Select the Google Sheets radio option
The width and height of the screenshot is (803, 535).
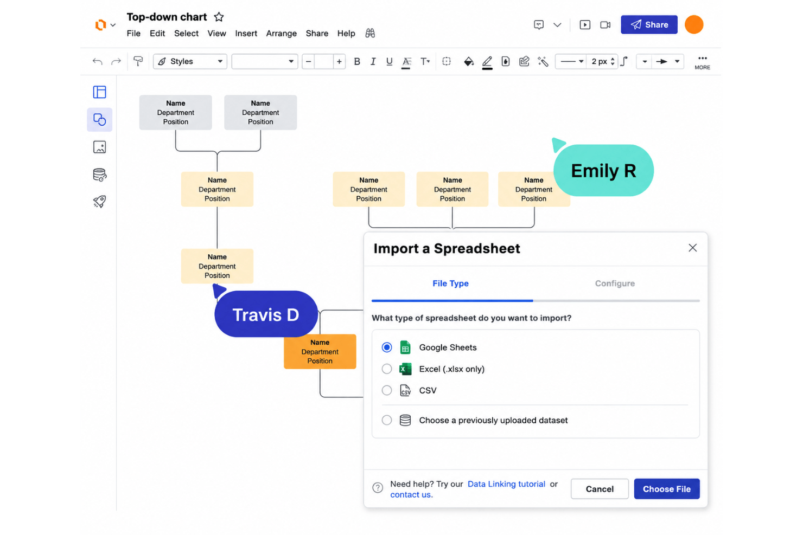(x=387, y=347)
